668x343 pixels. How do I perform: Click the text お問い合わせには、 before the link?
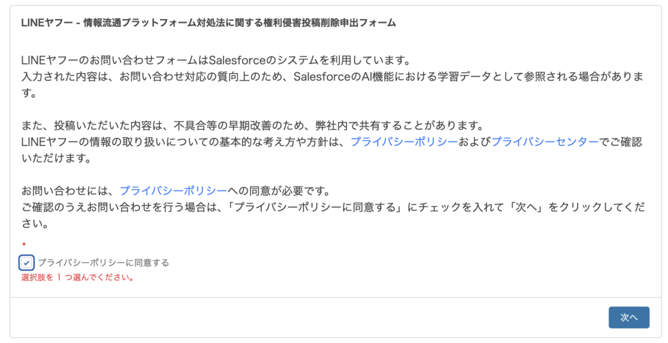pyautogui.click(x=70, y=190)
